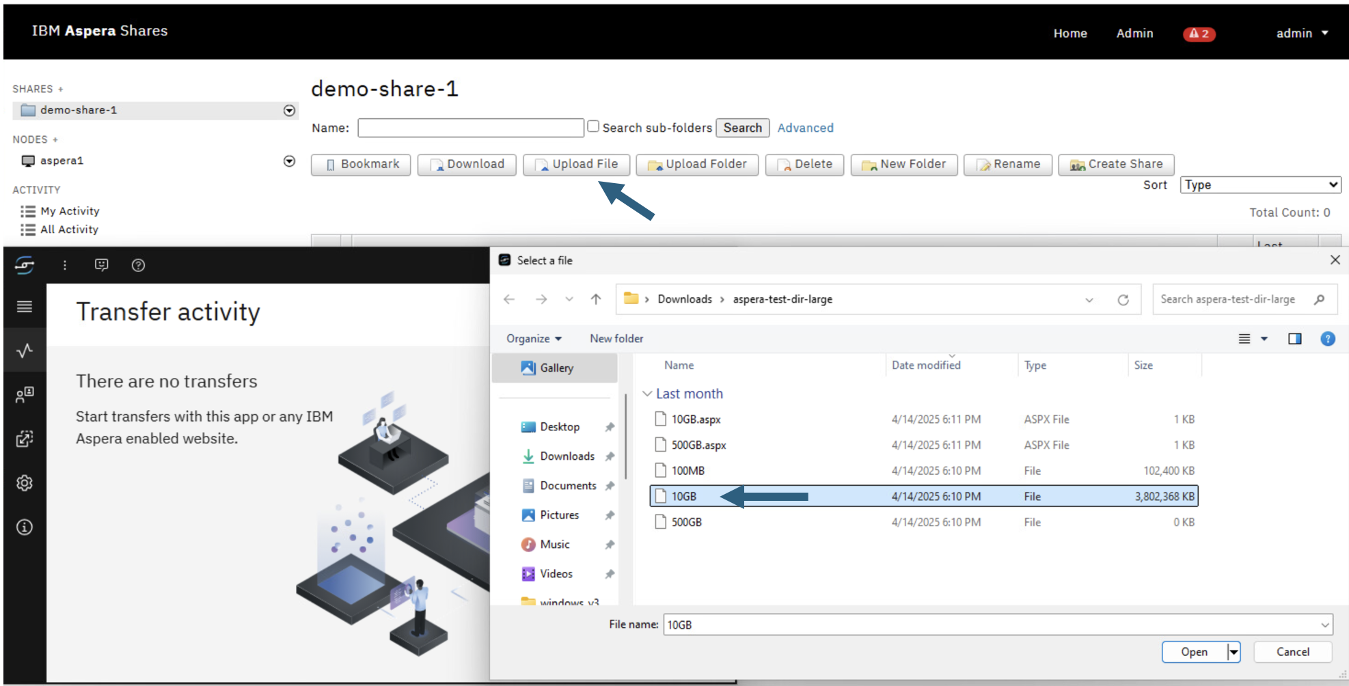Open the Organize menu
Image resolution: width=1349 pixels, height=686 pixels.
click(534, 339)
